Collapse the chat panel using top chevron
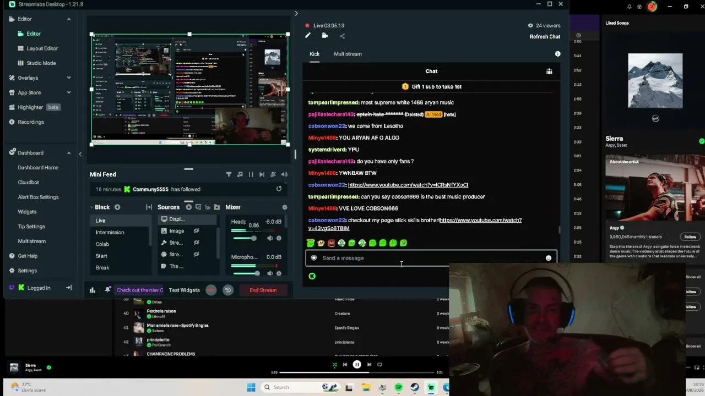The image size is (705, 396). 296,13
